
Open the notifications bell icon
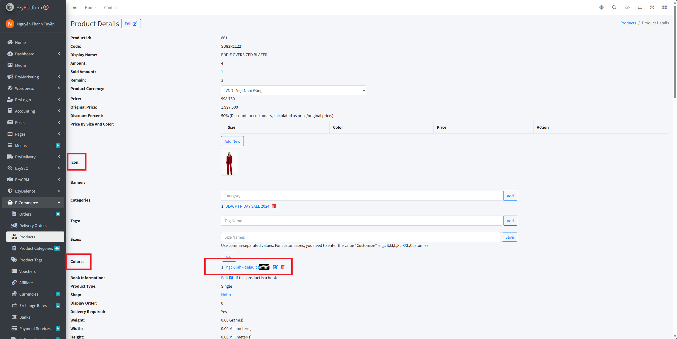pyautogui.click(x=640, y=7)
